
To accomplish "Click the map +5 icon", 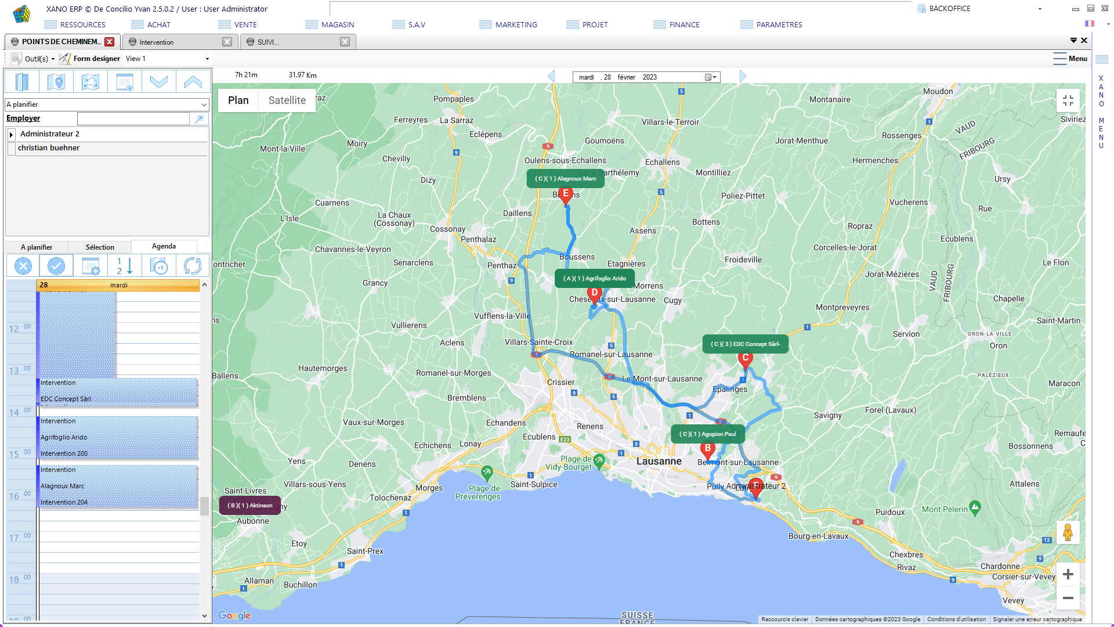I will (x=159, y=266).
